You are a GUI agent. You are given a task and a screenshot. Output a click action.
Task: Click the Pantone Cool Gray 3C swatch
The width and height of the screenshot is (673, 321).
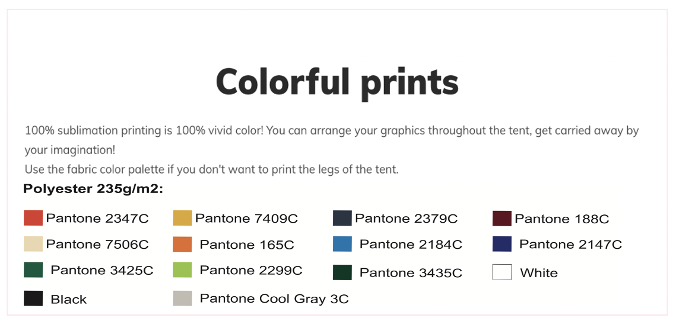pyautogui.click(x=182, y=298)
